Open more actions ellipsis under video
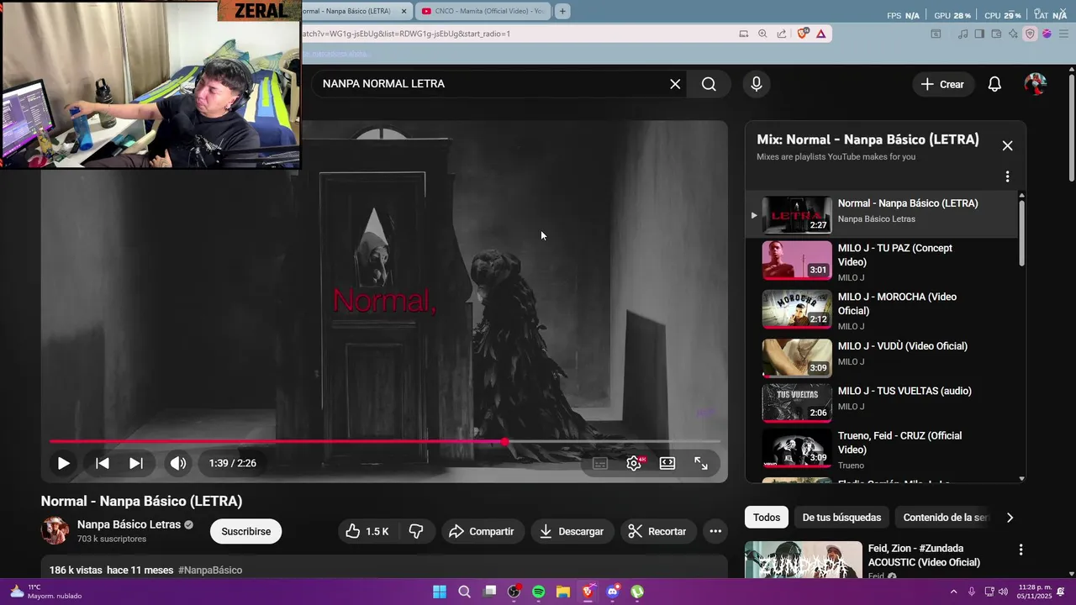1076x605 pixels. (x=715, y=531)
